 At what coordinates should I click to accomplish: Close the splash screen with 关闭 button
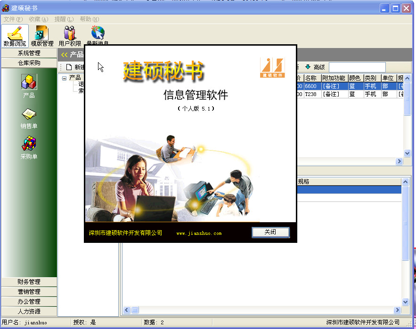(x=270, y=232)
